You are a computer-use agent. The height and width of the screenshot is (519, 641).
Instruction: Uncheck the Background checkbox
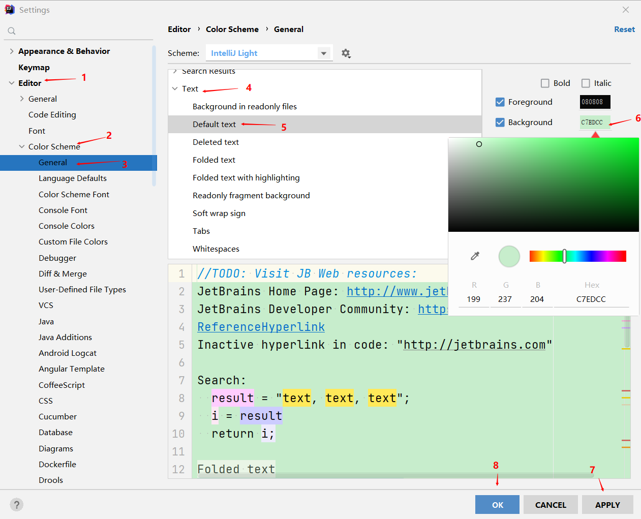click(x=500, y=123)
